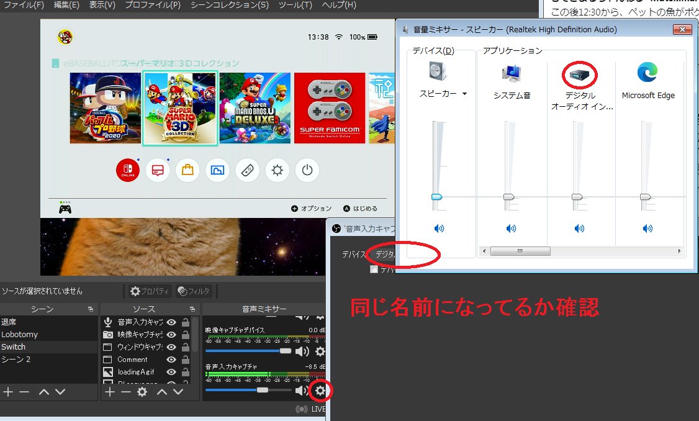Click the horizontal scrollbar in volume mixer applications
The width and height of the screenshot is (699, 421).
520,251
